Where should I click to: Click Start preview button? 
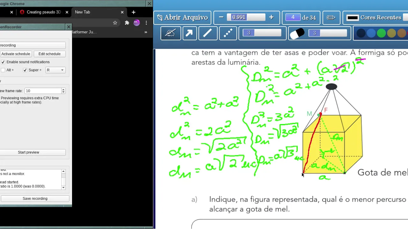point(33,152)
